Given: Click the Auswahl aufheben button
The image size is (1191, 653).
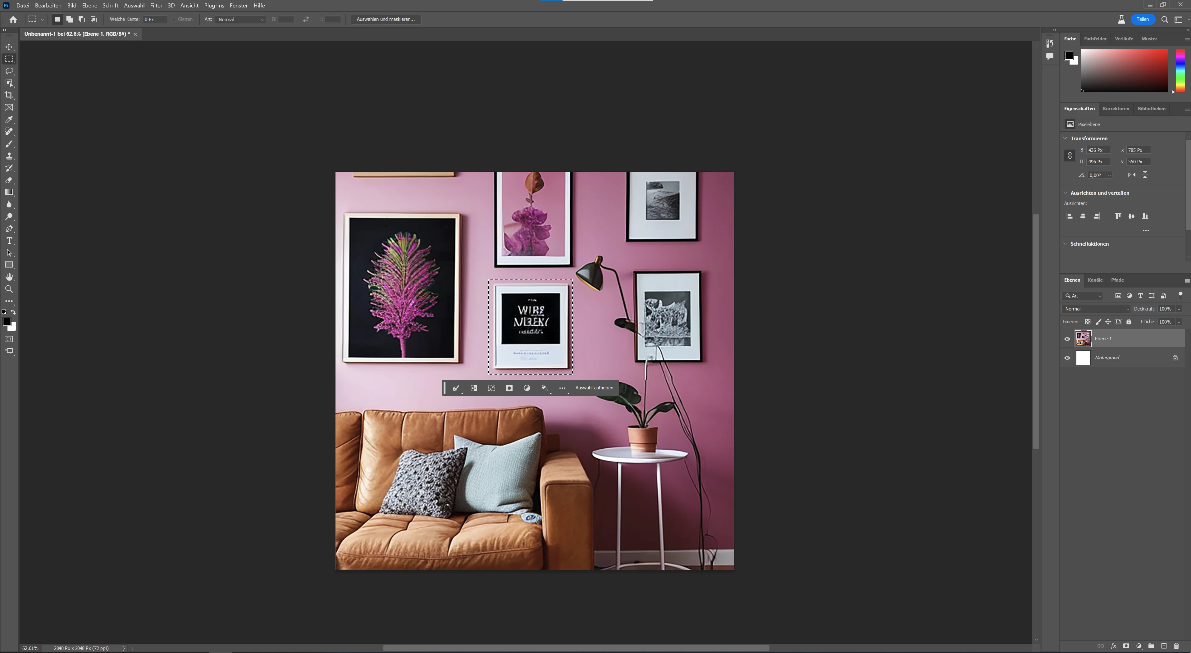Looking at the screenshot, I should [594, 388].
